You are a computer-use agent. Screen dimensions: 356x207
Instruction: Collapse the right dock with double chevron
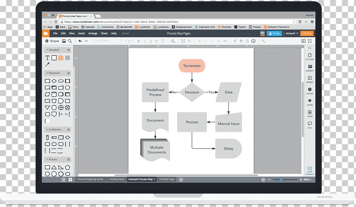310,48
